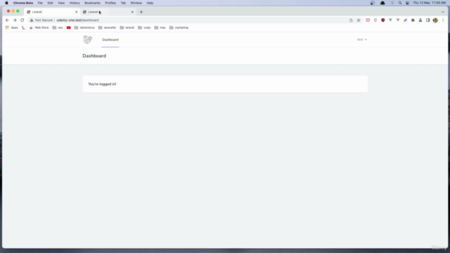This screenshot has height=253, width=450.
Task: Click the Not Secure warning icon
Action: coord(32,20)
